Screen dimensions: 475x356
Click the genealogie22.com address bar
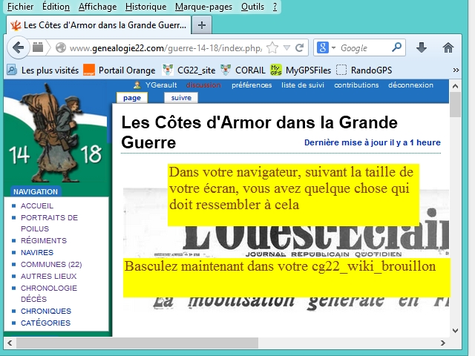tap(166, 47)
